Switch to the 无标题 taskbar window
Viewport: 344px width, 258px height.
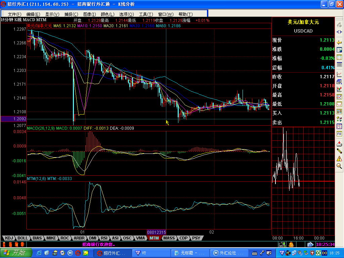(x=190, y=253)
